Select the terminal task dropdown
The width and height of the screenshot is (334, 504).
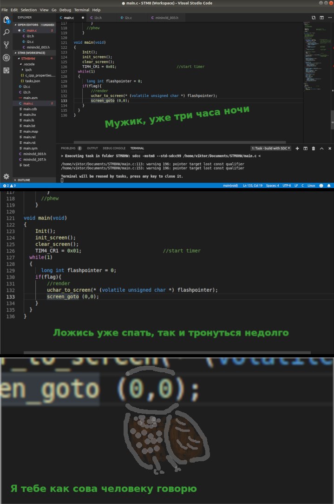271,148
